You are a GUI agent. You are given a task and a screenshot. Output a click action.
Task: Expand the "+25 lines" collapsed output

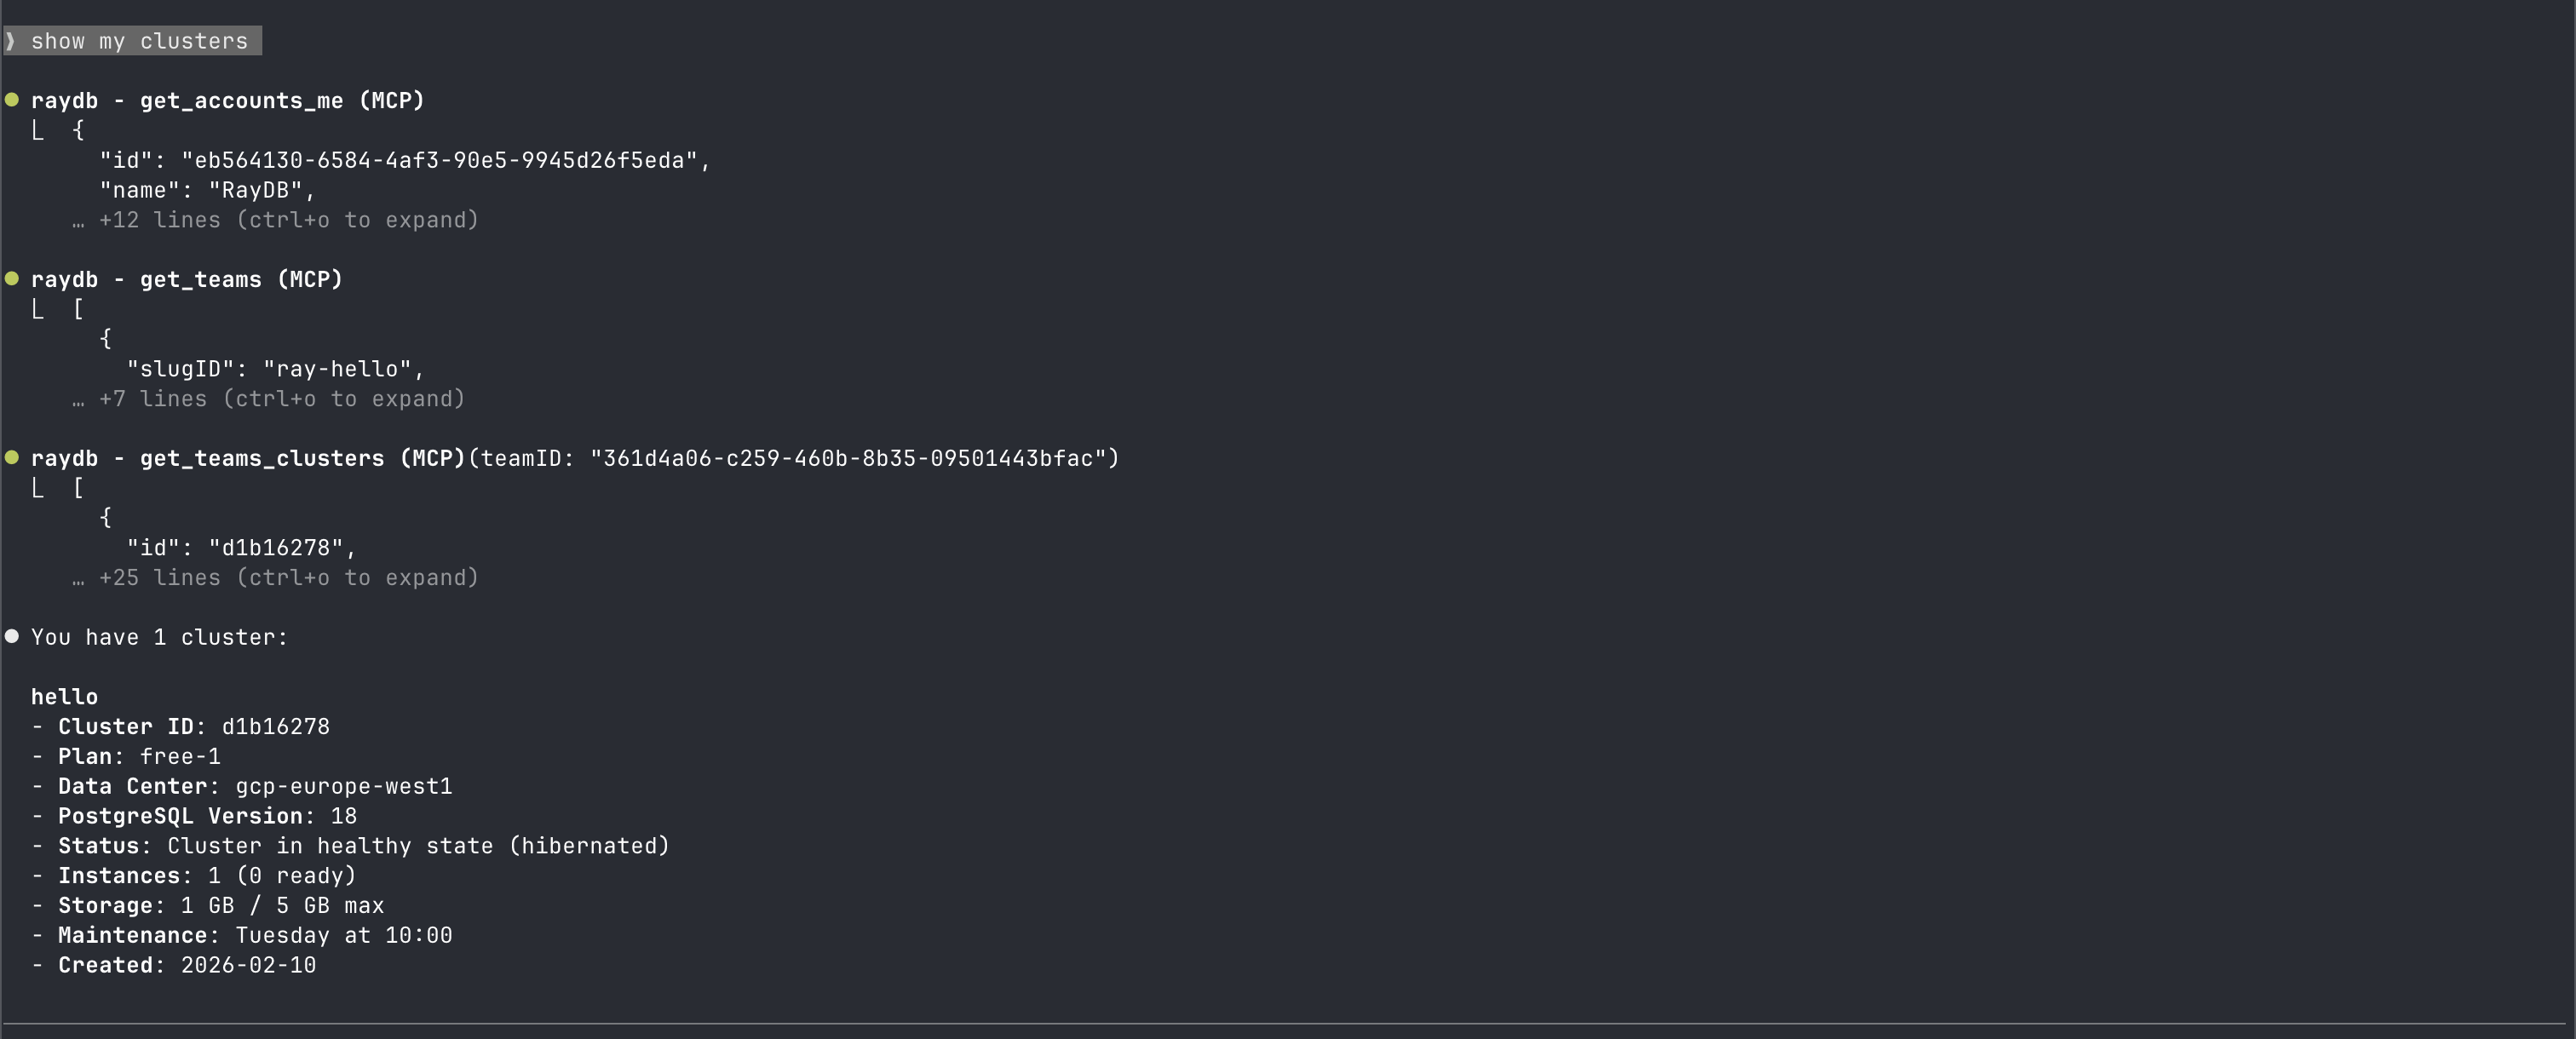(288, 578)
